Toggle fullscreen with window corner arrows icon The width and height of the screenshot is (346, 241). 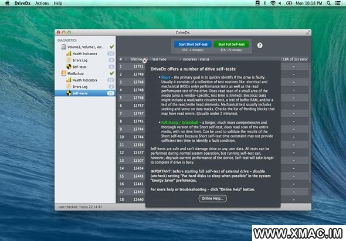(x=308, y=33)
